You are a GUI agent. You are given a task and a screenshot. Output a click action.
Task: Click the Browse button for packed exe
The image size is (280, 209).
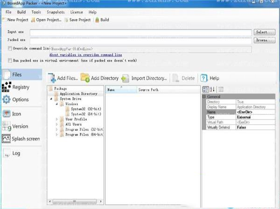tap(265, 40)
